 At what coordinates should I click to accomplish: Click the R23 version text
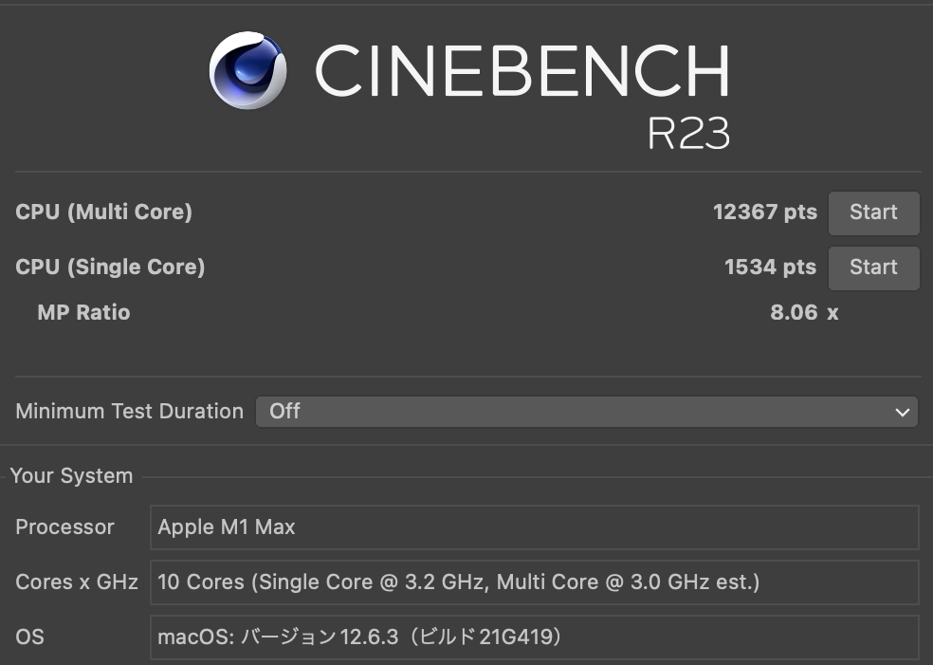(688, 134)
